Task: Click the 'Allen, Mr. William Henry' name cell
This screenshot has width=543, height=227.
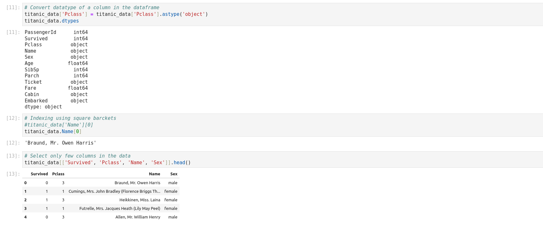Action: [138, 217]
